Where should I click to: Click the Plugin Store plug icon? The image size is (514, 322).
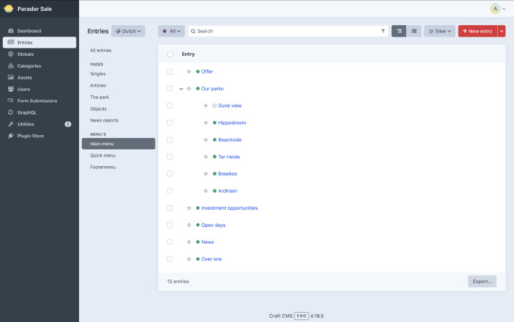tap(11, 136)
